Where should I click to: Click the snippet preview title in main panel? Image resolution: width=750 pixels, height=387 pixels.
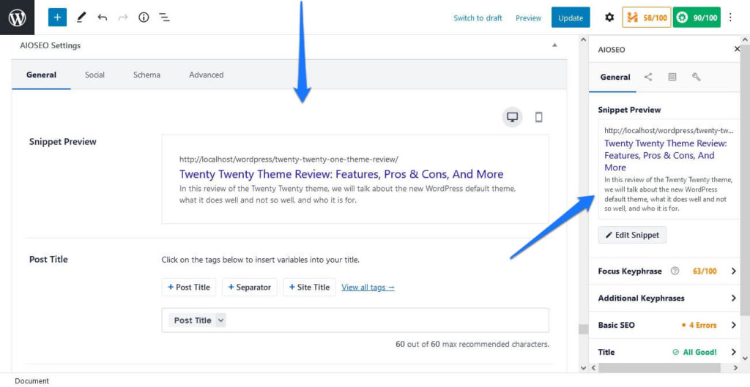pos(341,174)
